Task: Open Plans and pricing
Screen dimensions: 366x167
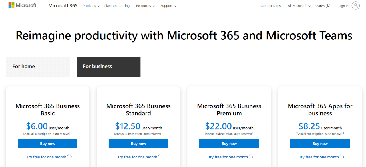Action: point(117,5)
